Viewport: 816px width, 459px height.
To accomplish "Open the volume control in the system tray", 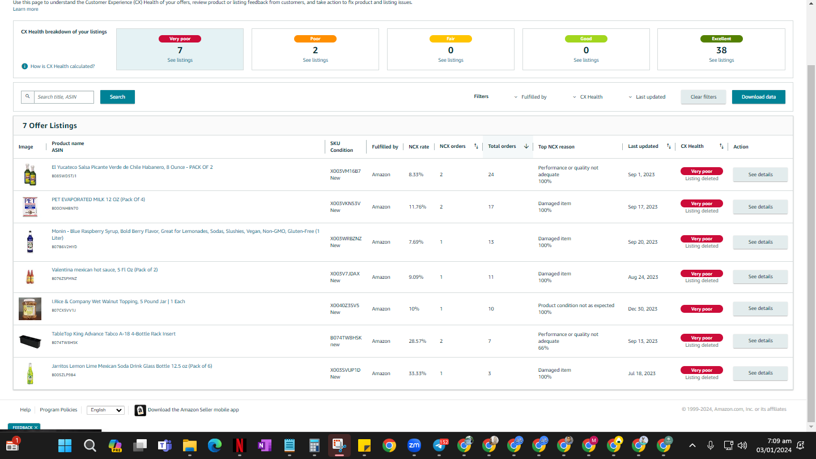I will 742,445.
